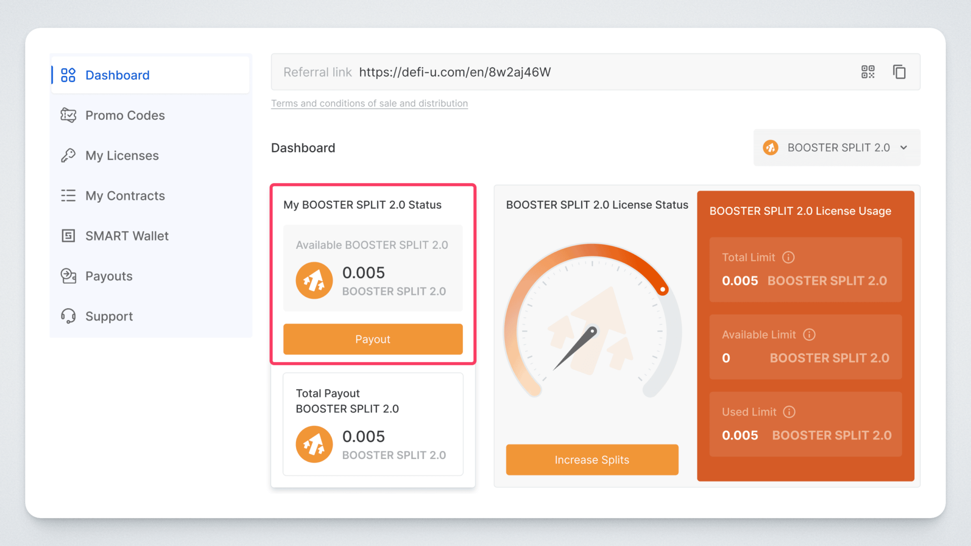Click the Used Limit info icon
971x546 pixels.
click(x=789, y=412)
